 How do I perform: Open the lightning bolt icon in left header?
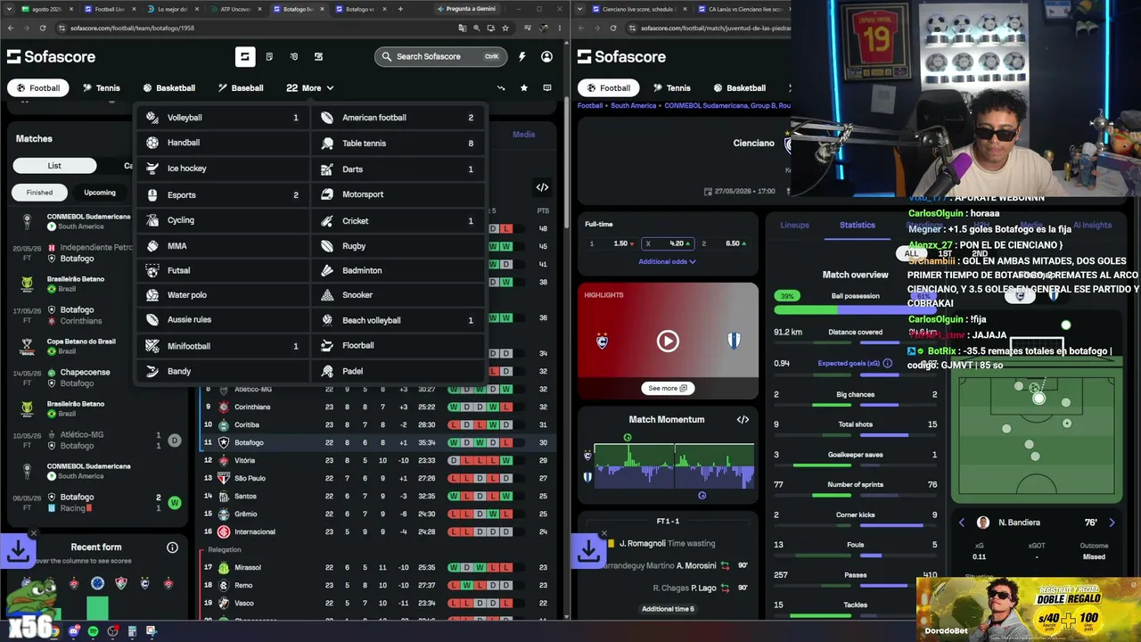coord(521,56)
